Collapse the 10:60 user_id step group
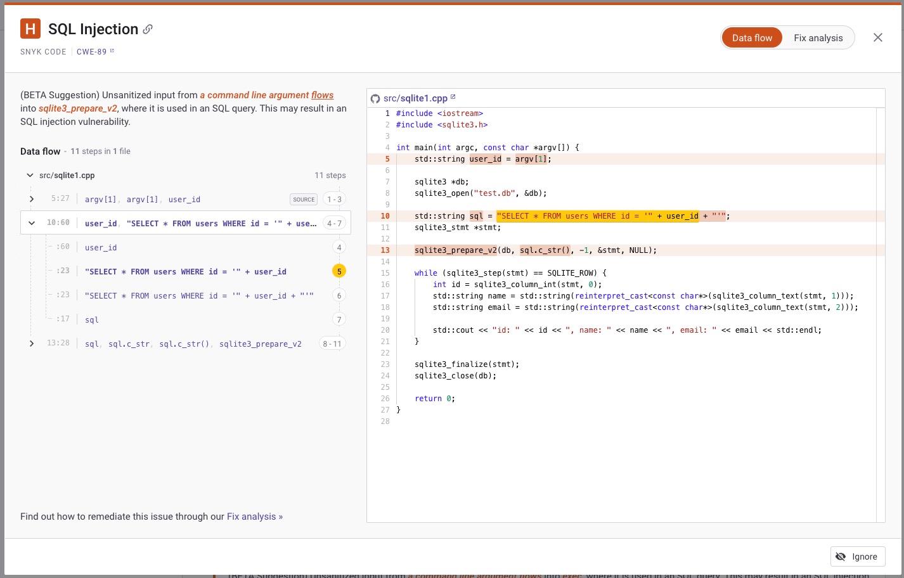The width and height of the screenshot is (904, 578). (x=32, y=223)
